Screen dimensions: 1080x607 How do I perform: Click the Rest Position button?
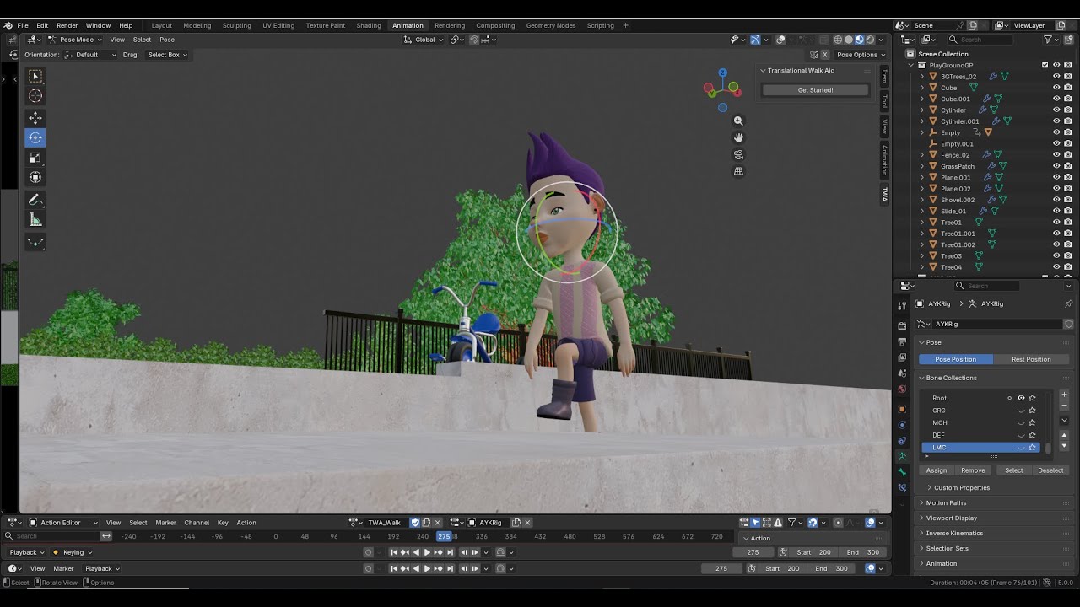click(x=1031, y=359)
